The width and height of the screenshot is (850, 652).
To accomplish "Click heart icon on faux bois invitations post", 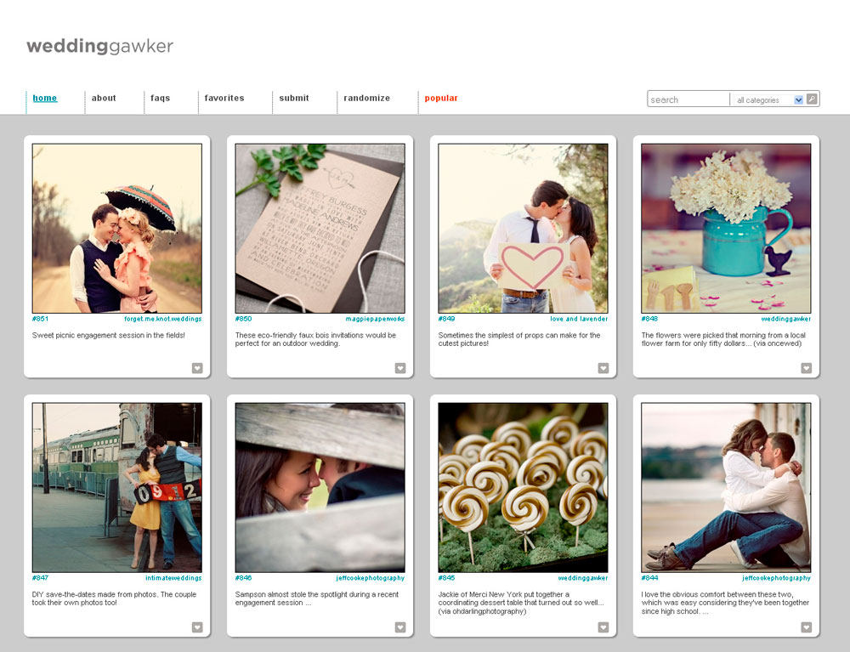I will pos(400,368).
